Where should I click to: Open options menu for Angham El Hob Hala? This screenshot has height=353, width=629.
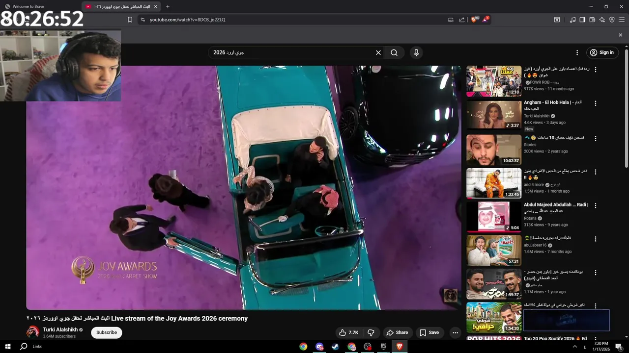596,103
